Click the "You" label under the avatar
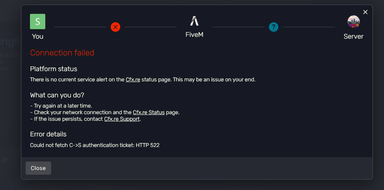384x190 pixels. tap(38, 36)
